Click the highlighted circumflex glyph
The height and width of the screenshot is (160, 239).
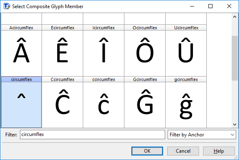click(x=21, y=102)
